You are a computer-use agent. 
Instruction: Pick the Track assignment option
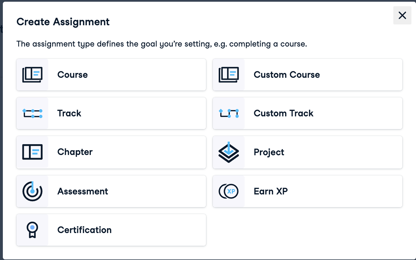[69, 113]
